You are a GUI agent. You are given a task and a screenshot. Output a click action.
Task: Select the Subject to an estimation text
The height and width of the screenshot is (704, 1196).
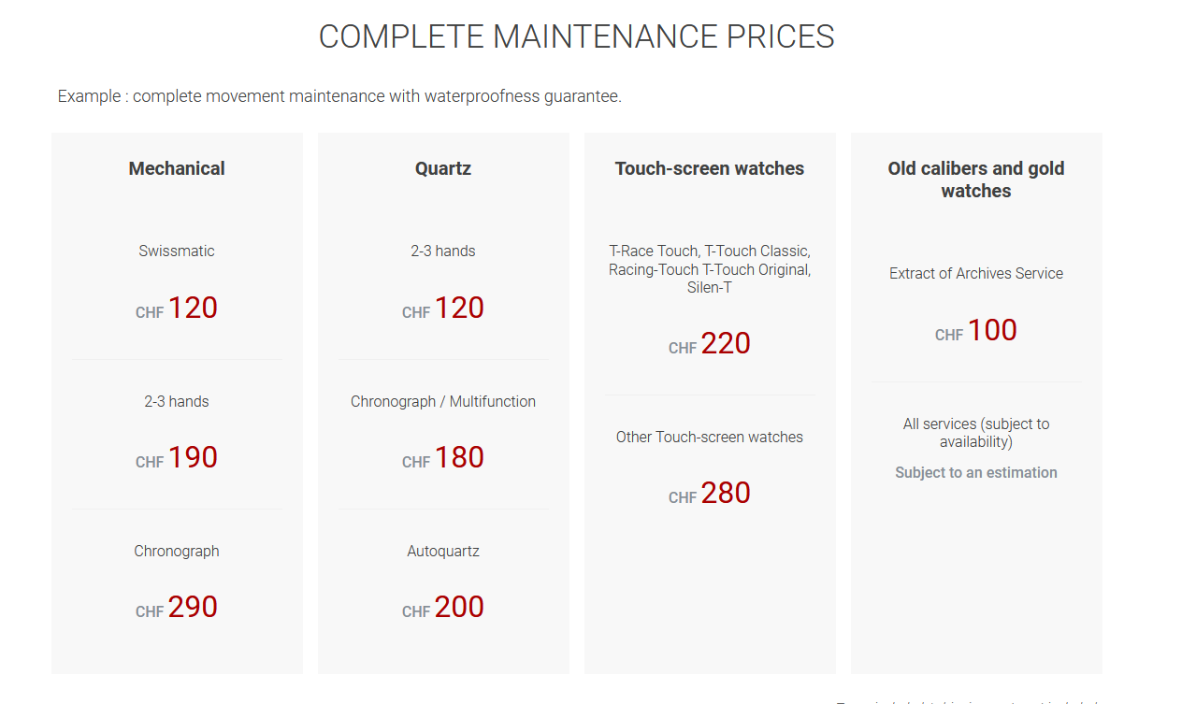[x=976, y=472]
